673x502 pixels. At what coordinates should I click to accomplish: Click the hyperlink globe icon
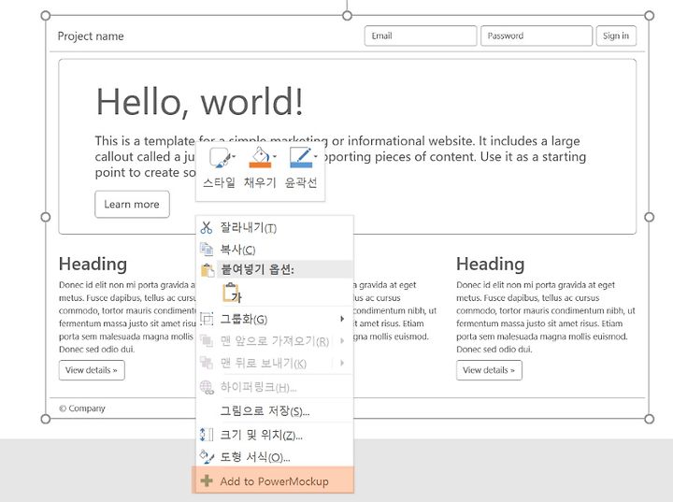pyautogui.click(x=207, y=387)
